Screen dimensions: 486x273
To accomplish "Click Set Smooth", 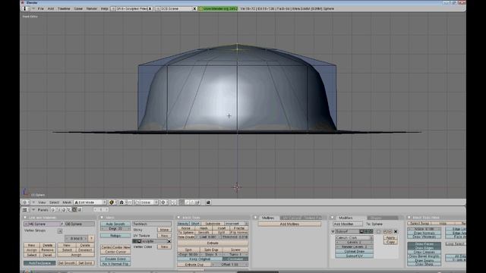I will pyautogui.click(x=67, y=263).
